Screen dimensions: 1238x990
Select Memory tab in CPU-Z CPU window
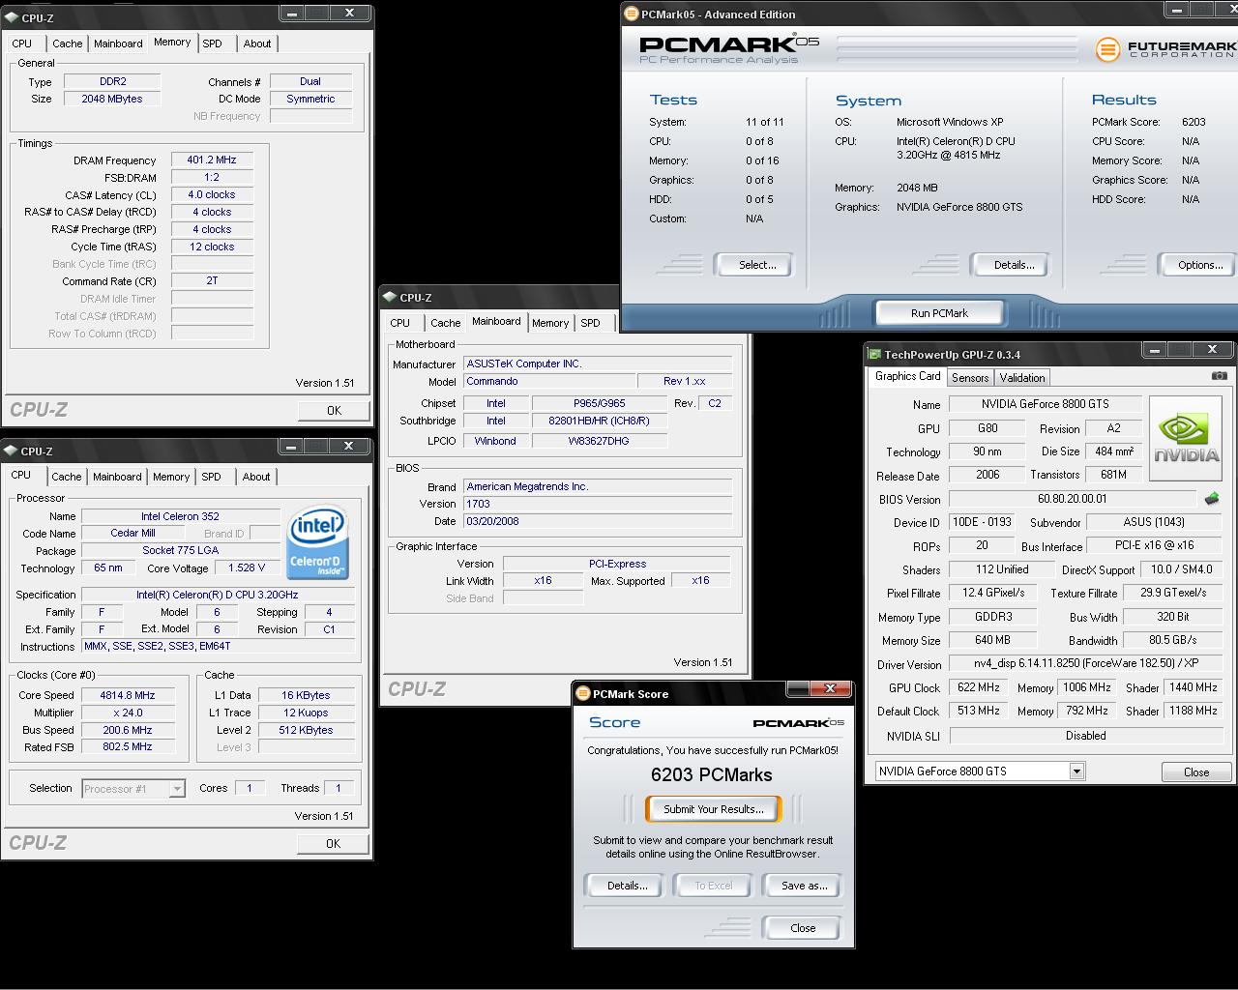pos(171,477)
